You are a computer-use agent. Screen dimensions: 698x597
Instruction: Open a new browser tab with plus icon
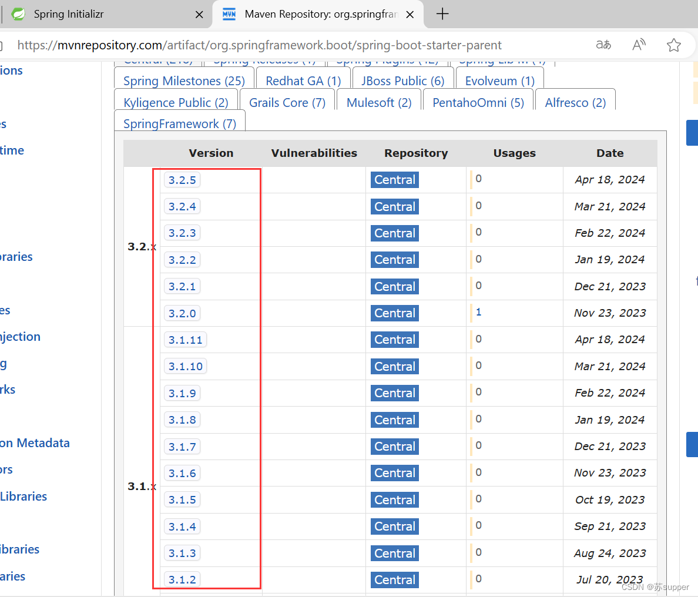pyautogui.click(x=442, y=14)
